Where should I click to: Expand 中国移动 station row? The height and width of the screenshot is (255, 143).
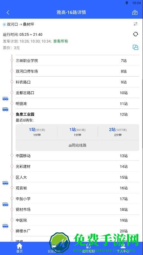[77, 156]
